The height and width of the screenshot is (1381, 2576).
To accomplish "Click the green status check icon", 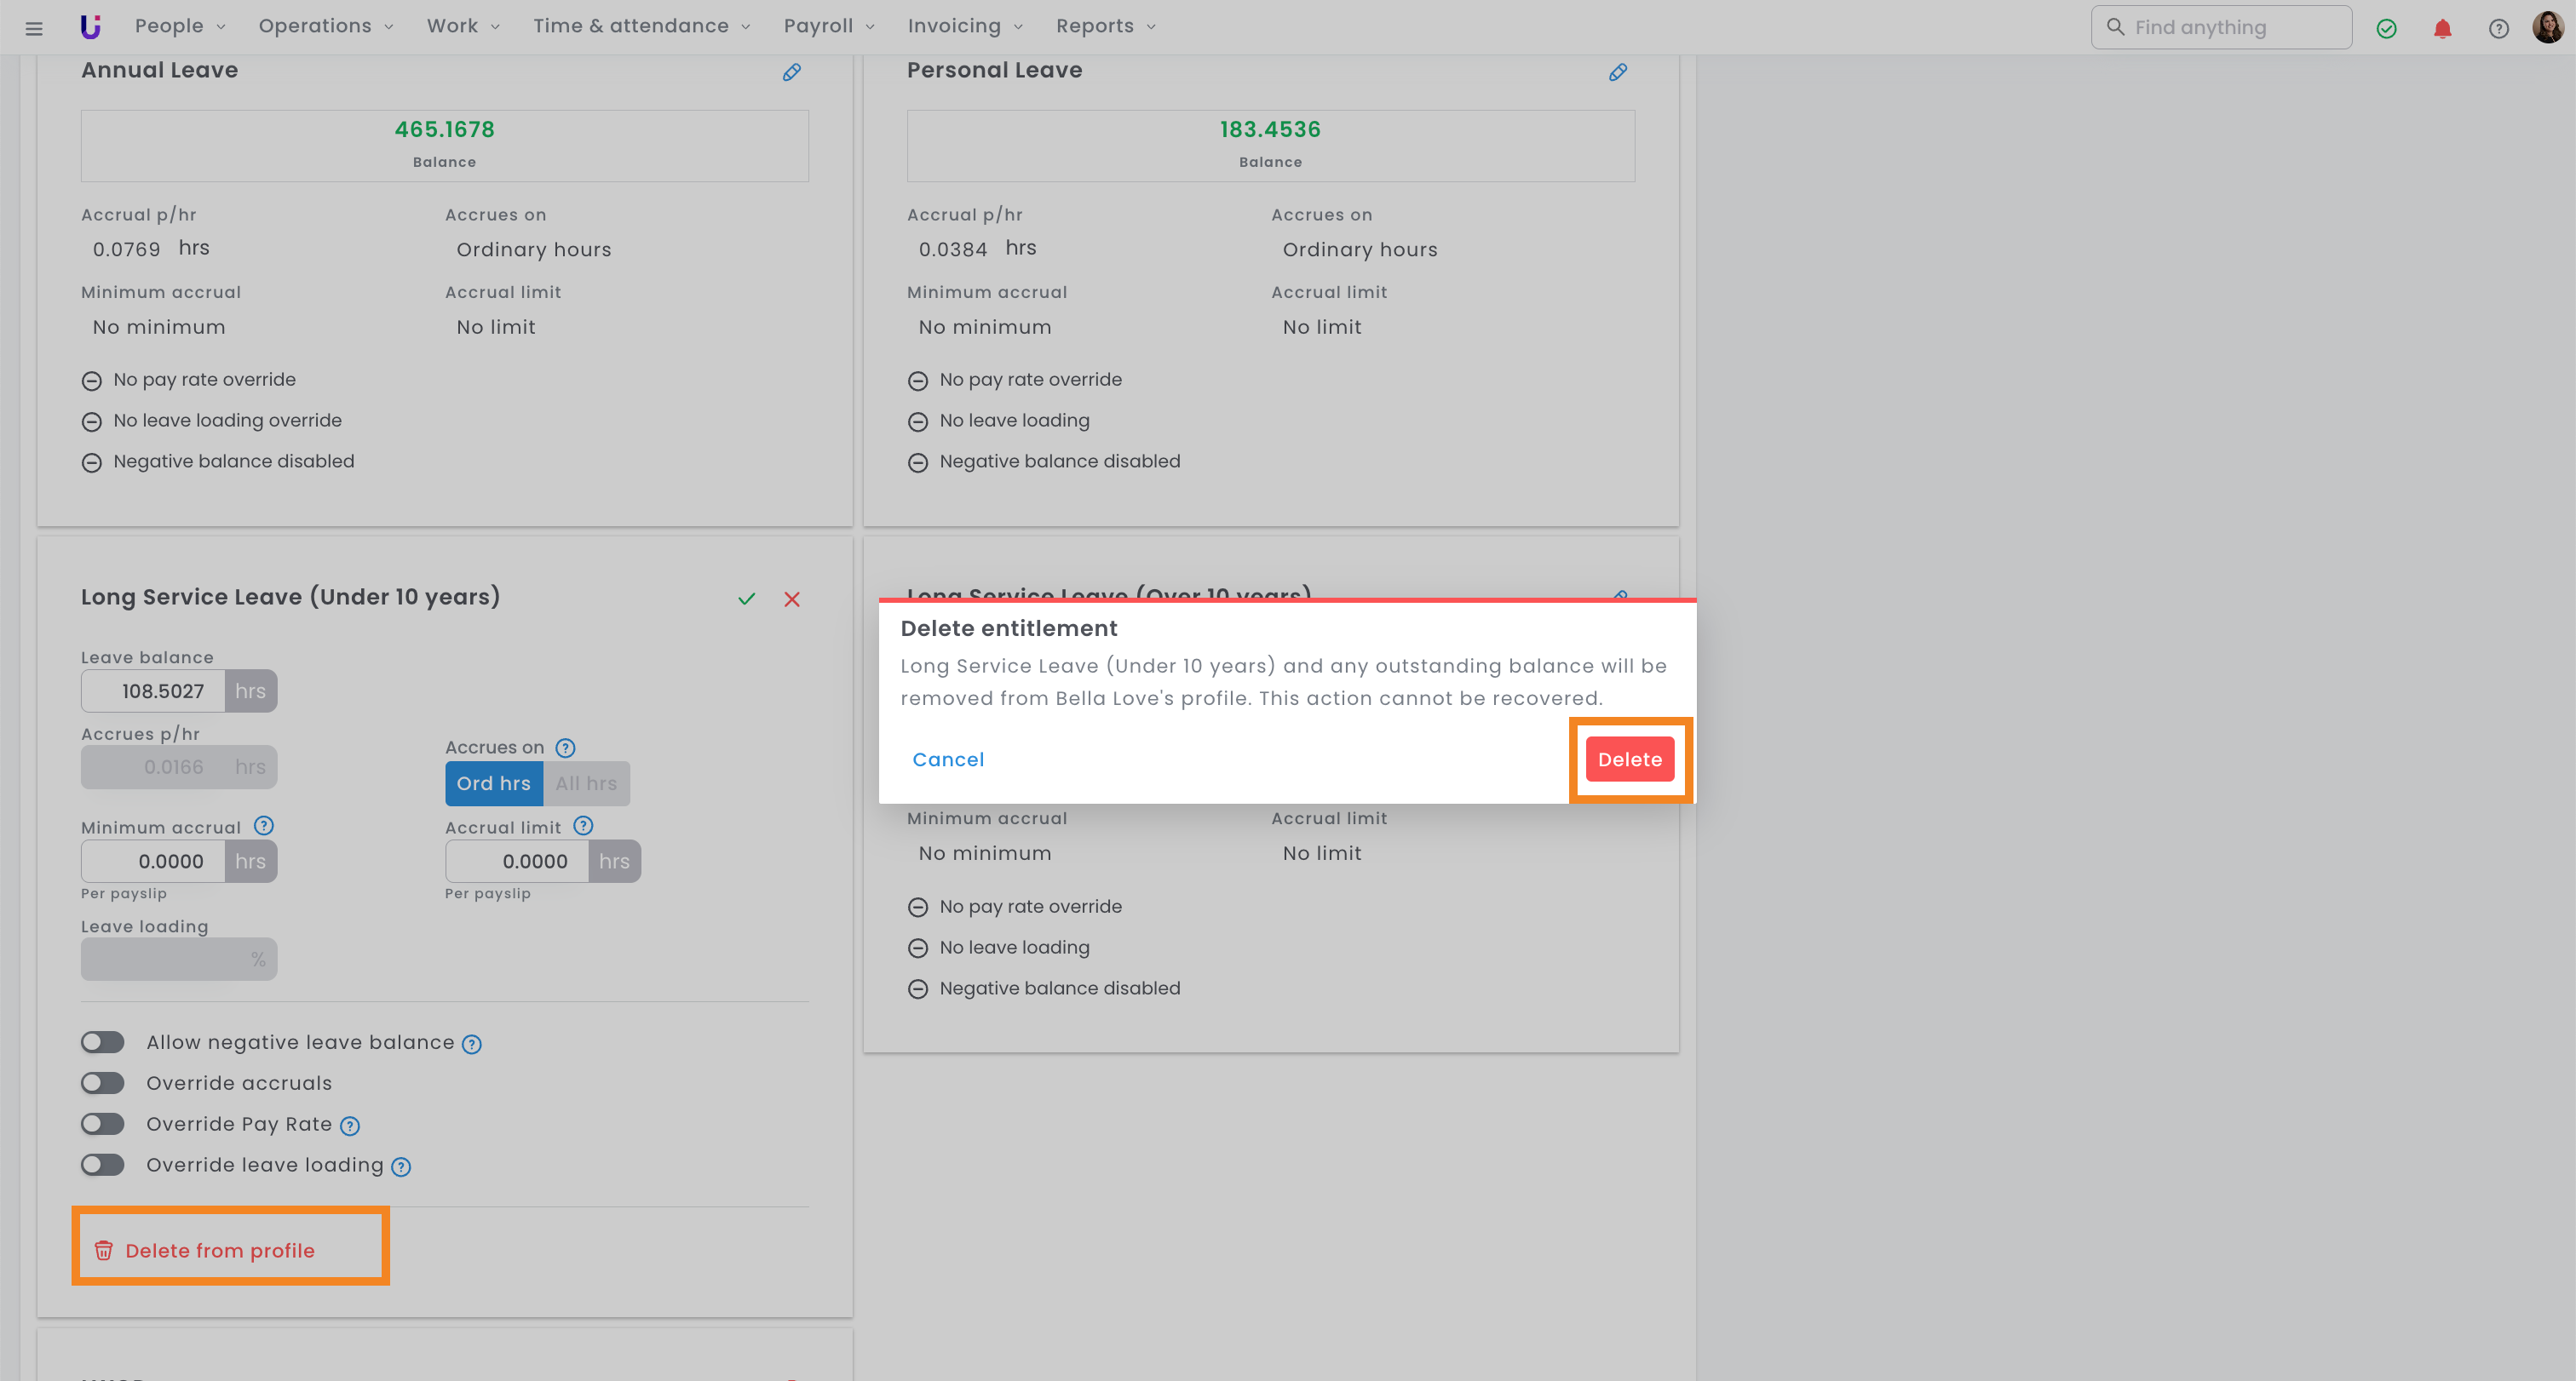I will pyautogui.click(x=2386, y=28).
